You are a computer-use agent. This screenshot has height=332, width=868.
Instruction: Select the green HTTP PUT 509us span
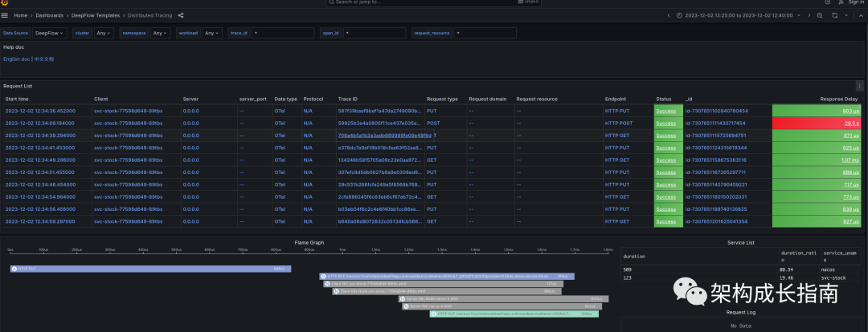(x=514, y=314)
